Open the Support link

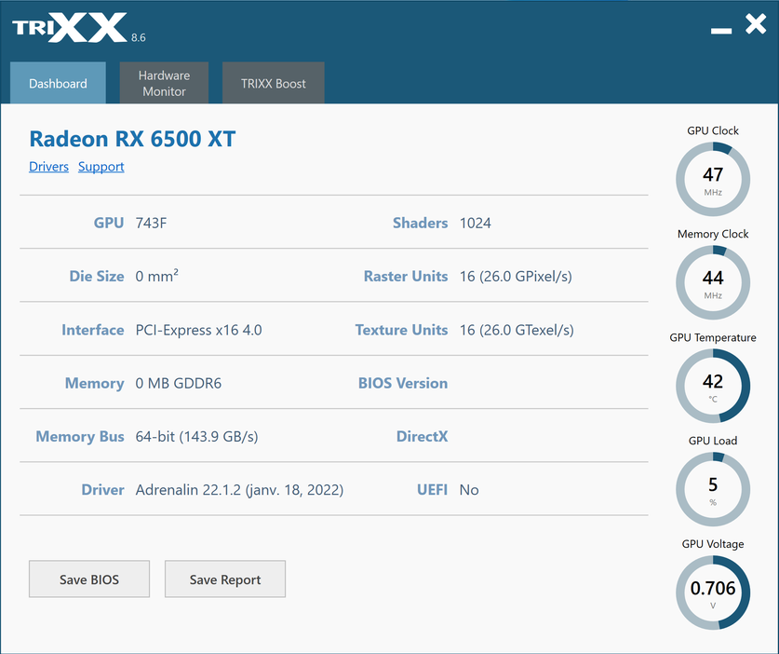coord(101,167)
